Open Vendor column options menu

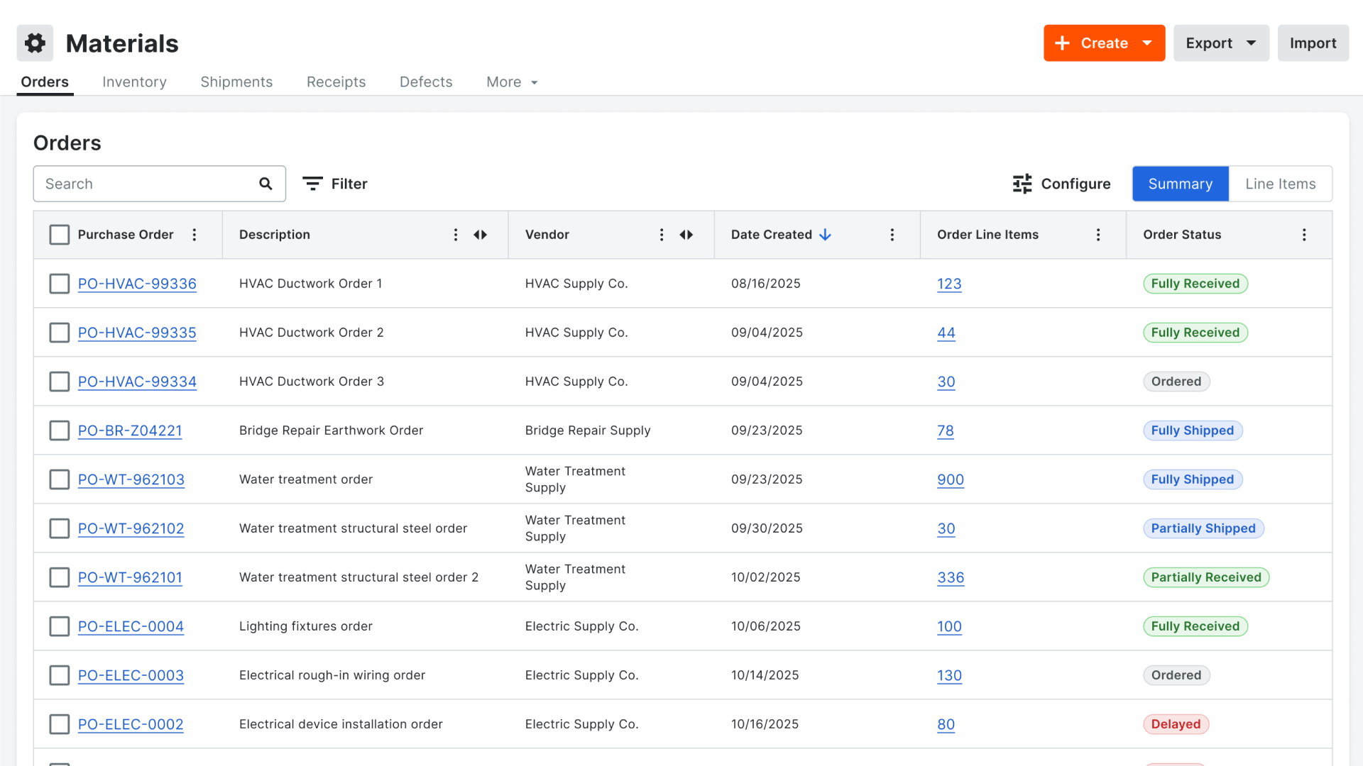pos(662,235)
